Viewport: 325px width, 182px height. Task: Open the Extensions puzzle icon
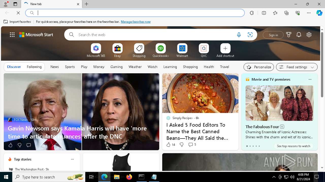click(252, 13)
